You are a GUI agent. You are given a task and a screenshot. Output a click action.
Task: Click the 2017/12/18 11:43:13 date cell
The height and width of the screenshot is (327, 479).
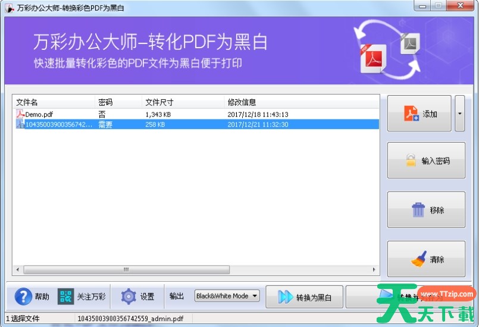click(258, 115)
